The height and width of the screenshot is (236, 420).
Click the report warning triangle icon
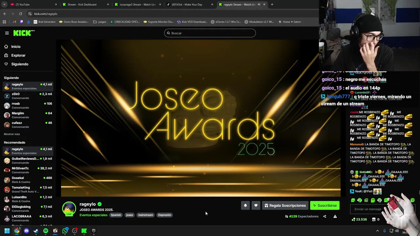pyautogui.click(x=335, y=216)
